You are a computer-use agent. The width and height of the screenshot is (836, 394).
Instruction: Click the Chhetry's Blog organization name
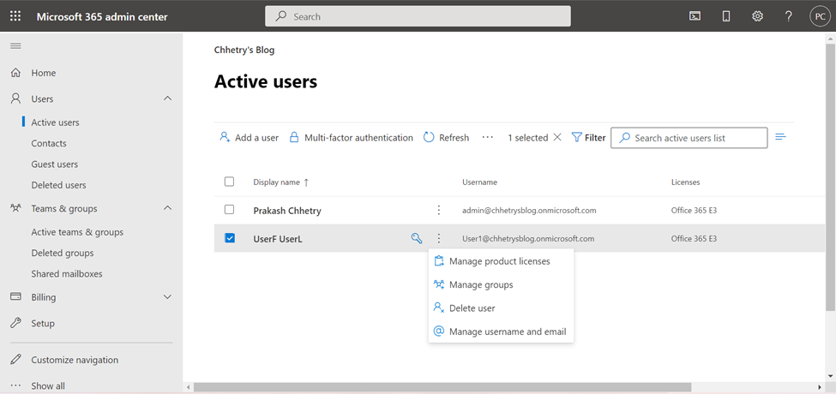[x=244, y=50]
